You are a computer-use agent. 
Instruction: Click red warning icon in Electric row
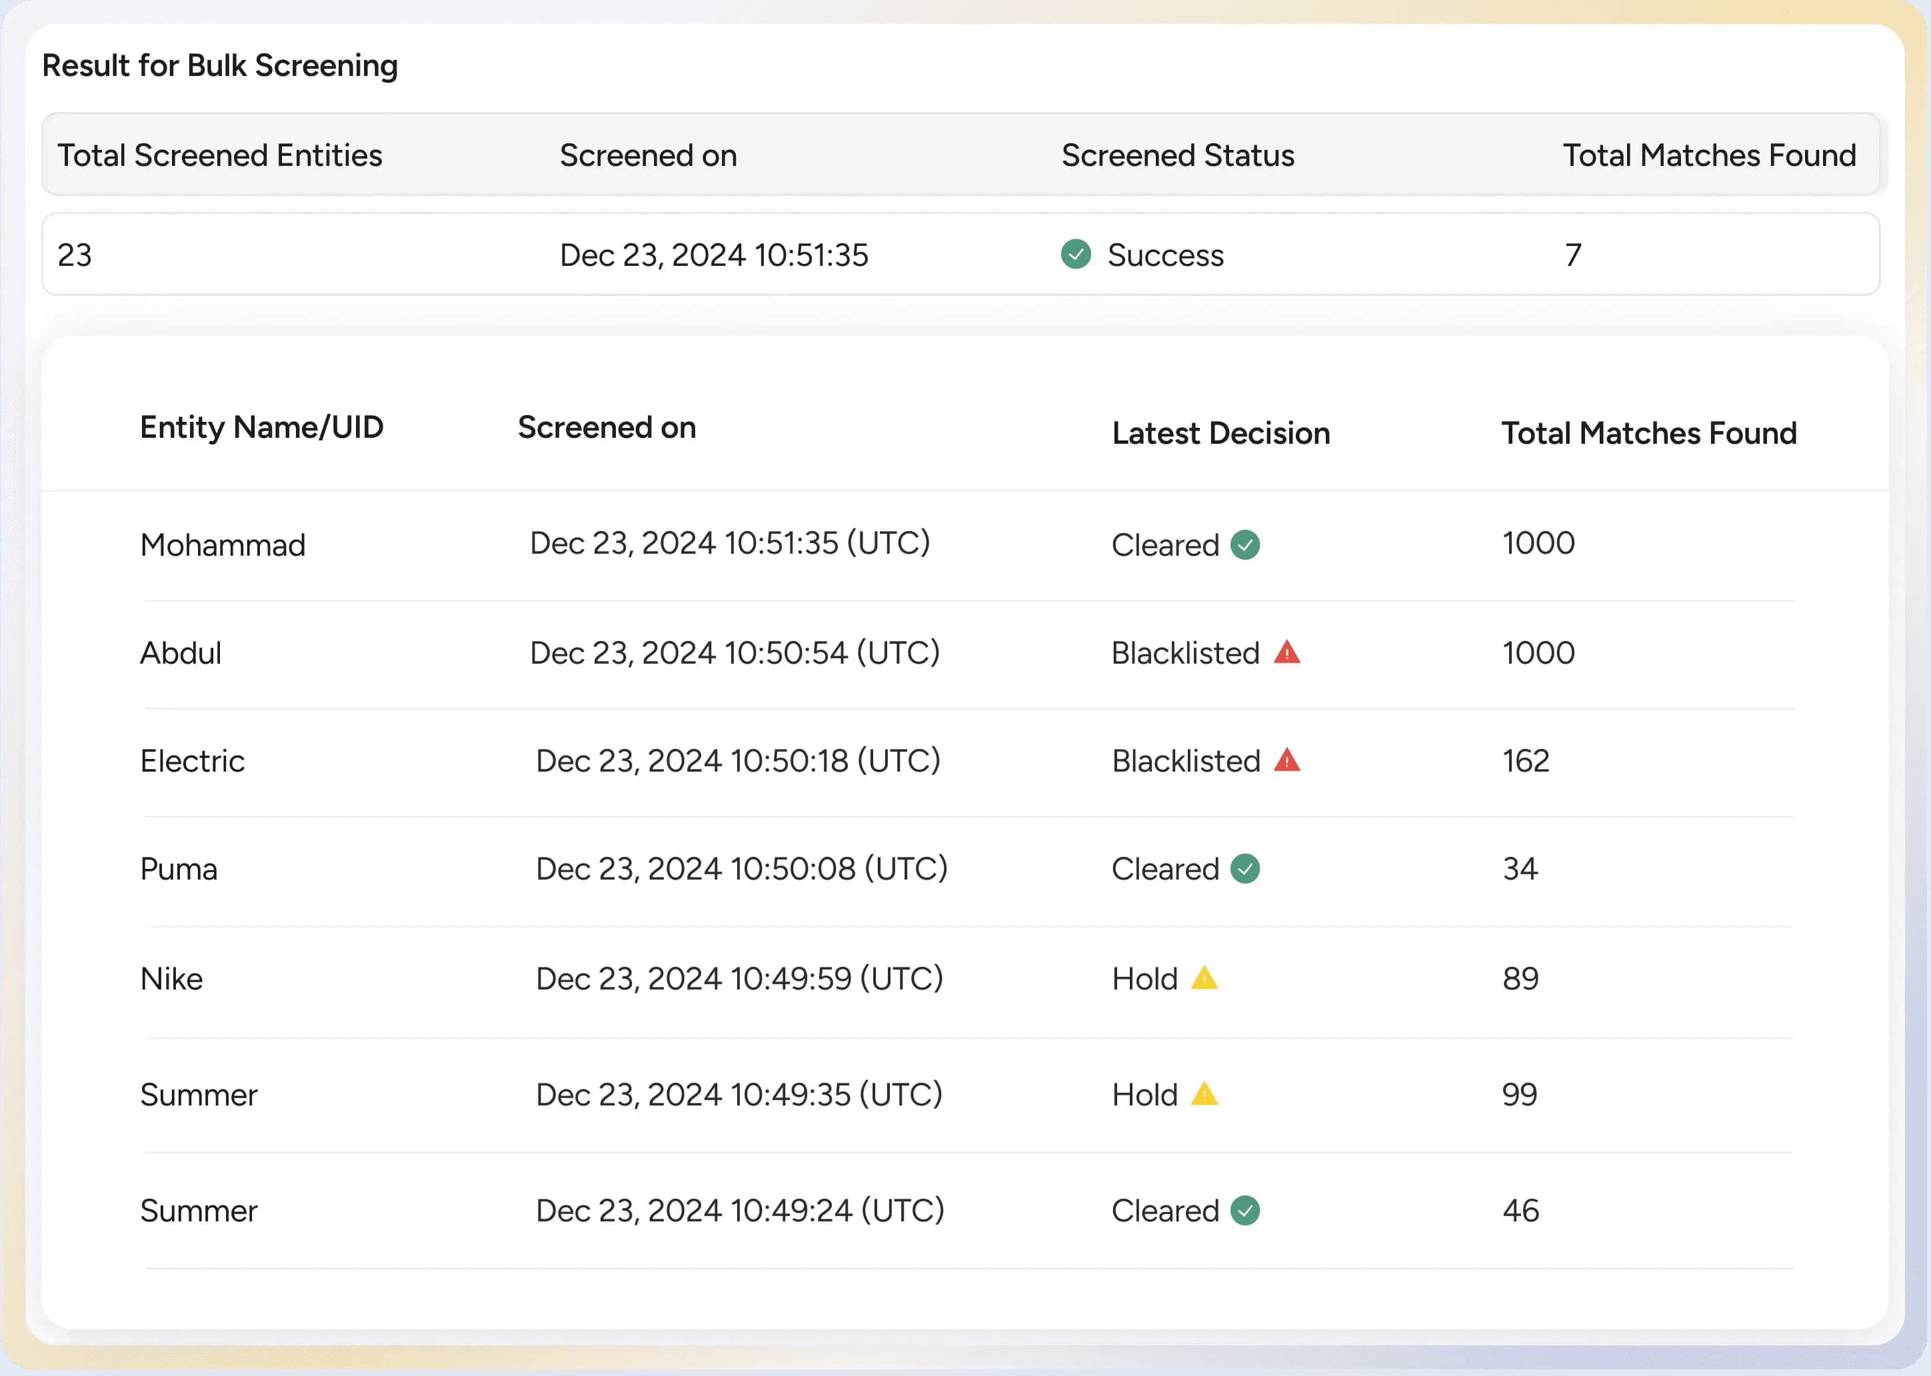point(1286,761)
